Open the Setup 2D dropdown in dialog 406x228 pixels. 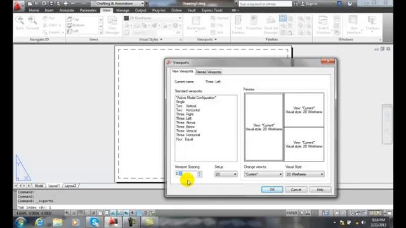tap(226, 174)
